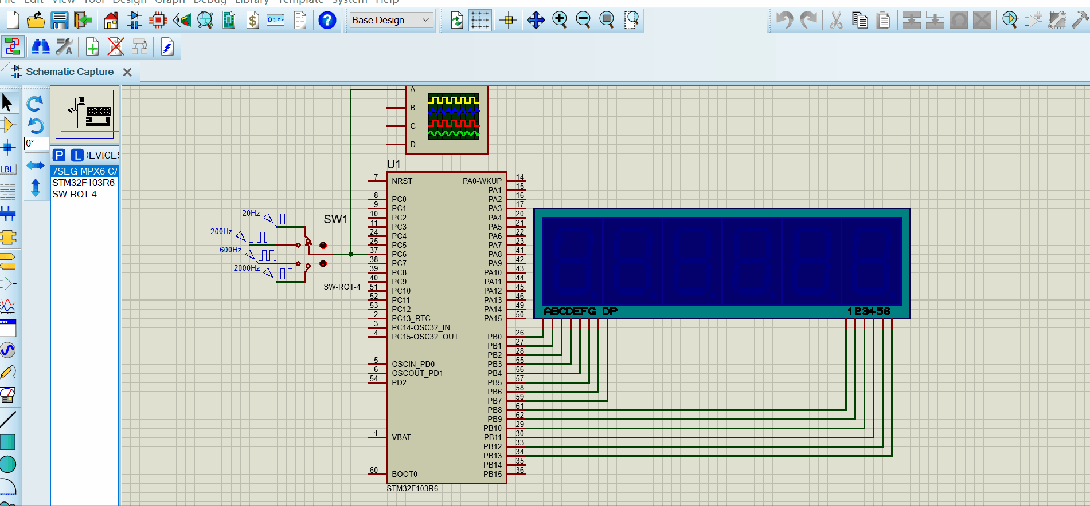1090x506 pixels.
Task: Select the Subcircuit mode tool
Action: 8,237
